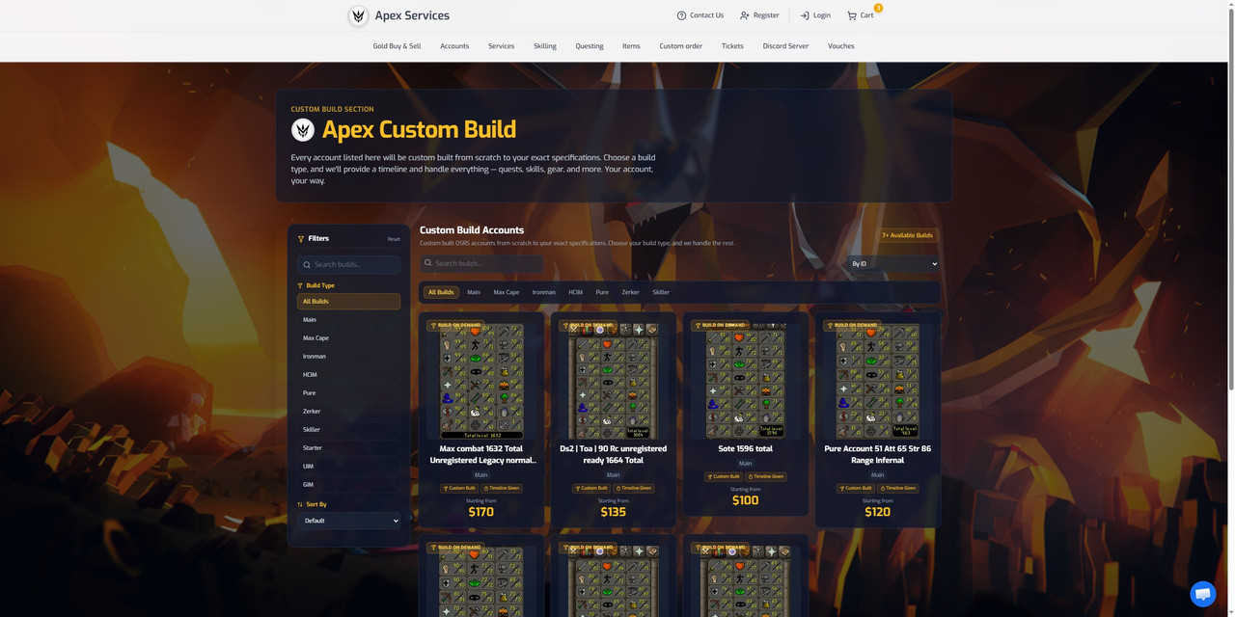This screenshot has width=1235, height=617.
Task: Click the magnifier icon in sidebar search
Action: 307,264
